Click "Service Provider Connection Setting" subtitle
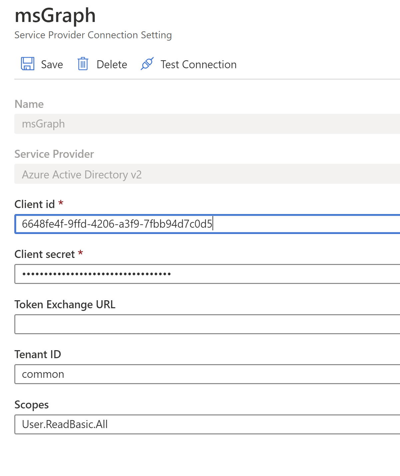 [x=93, y=35]
